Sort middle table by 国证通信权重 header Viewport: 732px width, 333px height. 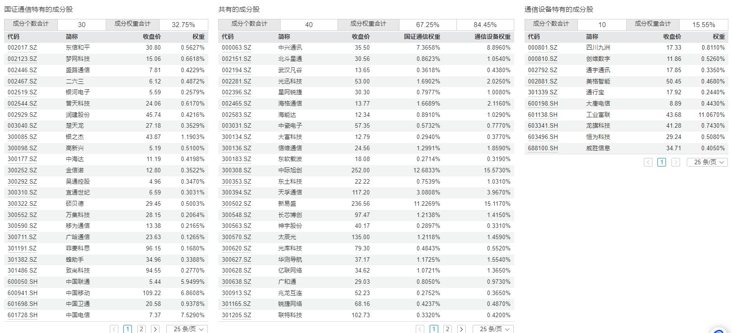pos(422,37)
